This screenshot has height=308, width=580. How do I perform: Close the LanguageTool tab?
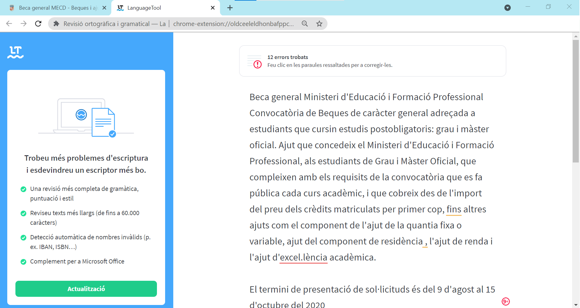click(x=213, y=8)
